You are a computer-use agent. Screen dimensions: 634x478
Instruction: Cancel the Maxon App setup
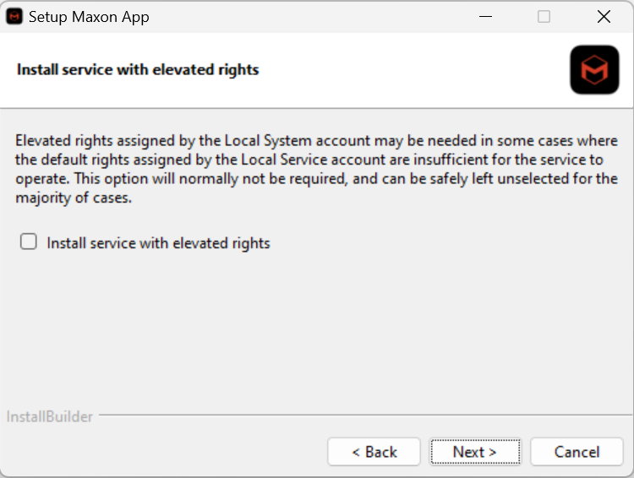577,452
